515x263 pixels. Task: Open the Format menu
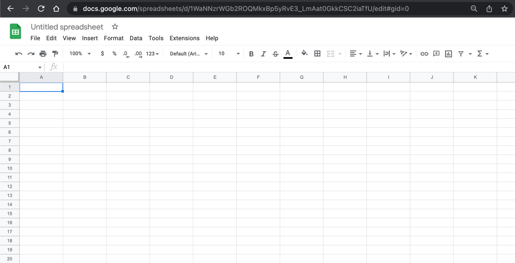pyautogui.click(x=114, y=38)
